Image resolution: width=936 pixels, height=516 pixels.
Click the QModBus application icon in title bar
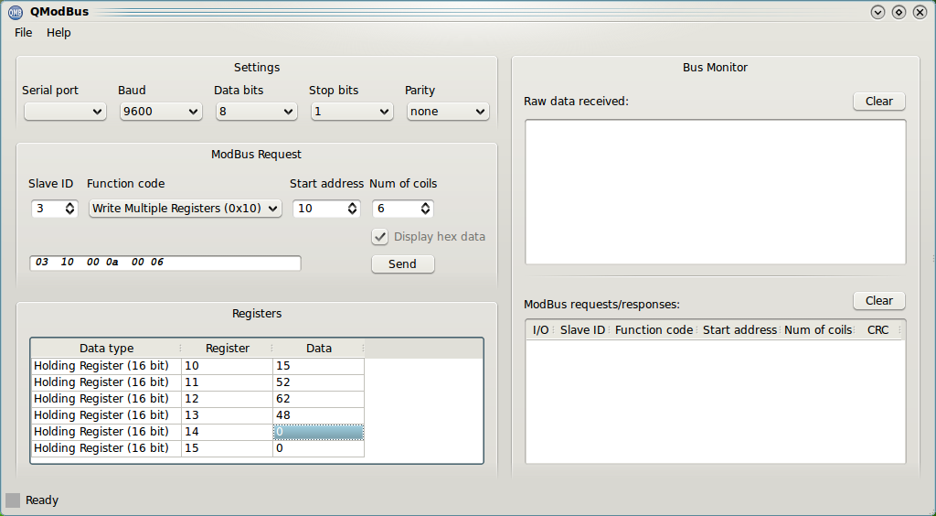coord(15,12)
